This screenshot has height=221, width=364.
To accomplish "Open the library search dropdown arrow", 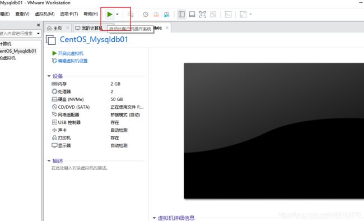I will 38,34.
